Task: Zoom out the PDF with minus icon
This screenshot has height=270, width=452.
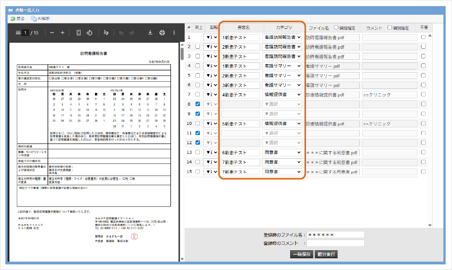Action: pos(52,33)
